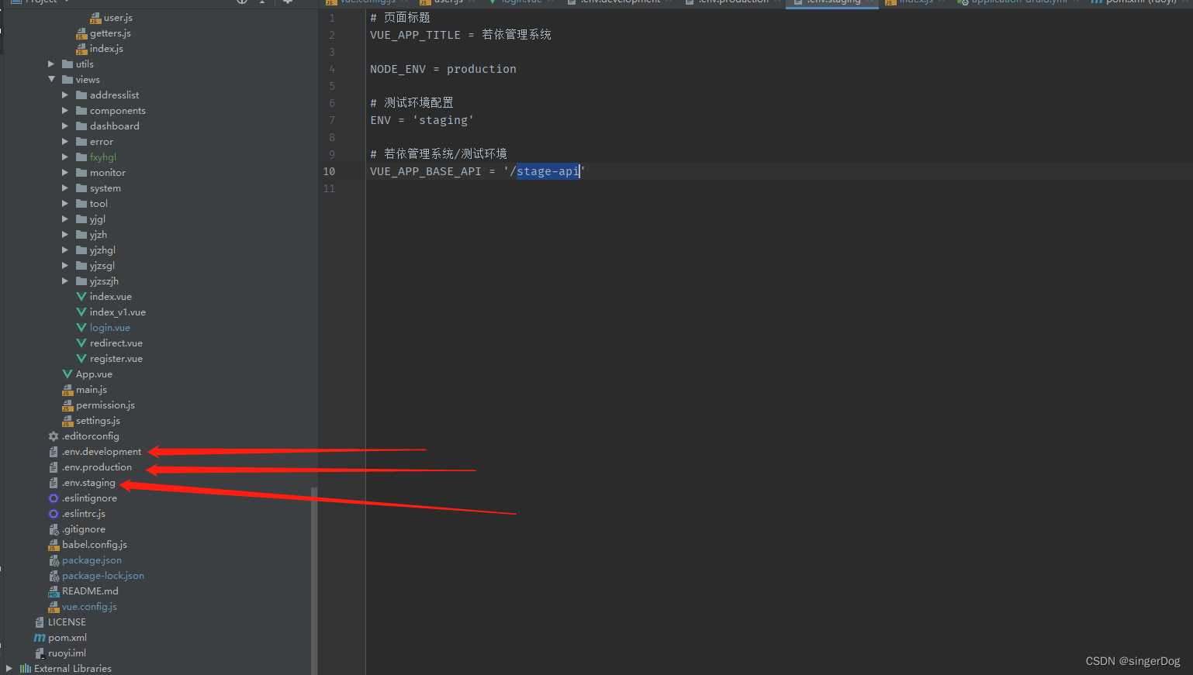The height and width of the screenshot is (675, 1193).
Task: Expand the yjzszjh folder arrow
Action: (x=65, y=281)
